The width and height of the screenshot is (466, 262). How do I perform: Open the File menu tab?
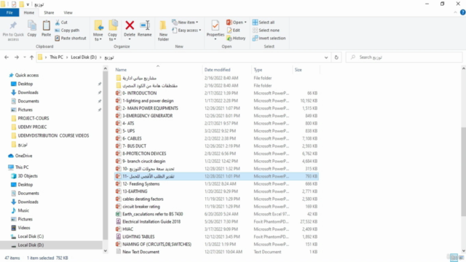[x=9, y=12]
